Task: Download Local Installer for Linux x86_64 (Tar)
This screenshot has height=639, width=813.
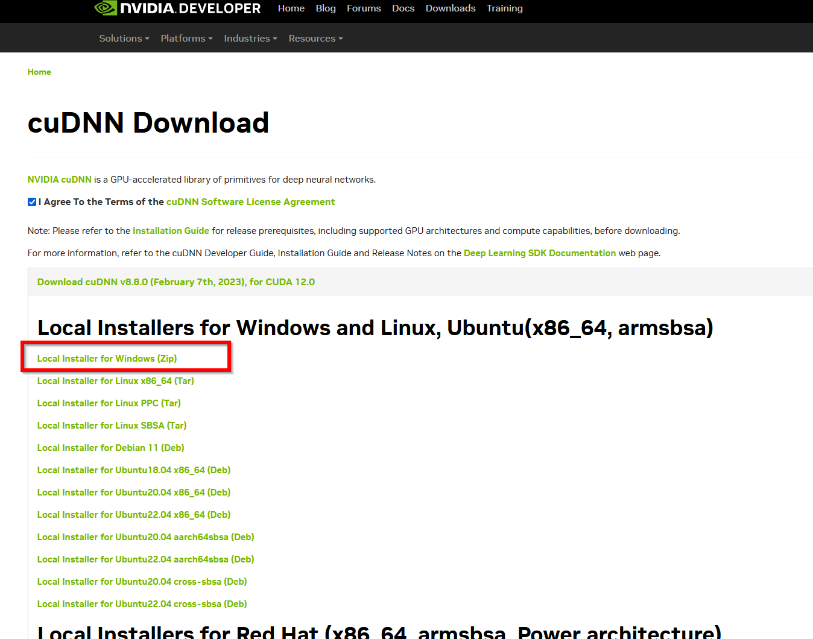Action: pyautogui.click(x=116, y=381)
